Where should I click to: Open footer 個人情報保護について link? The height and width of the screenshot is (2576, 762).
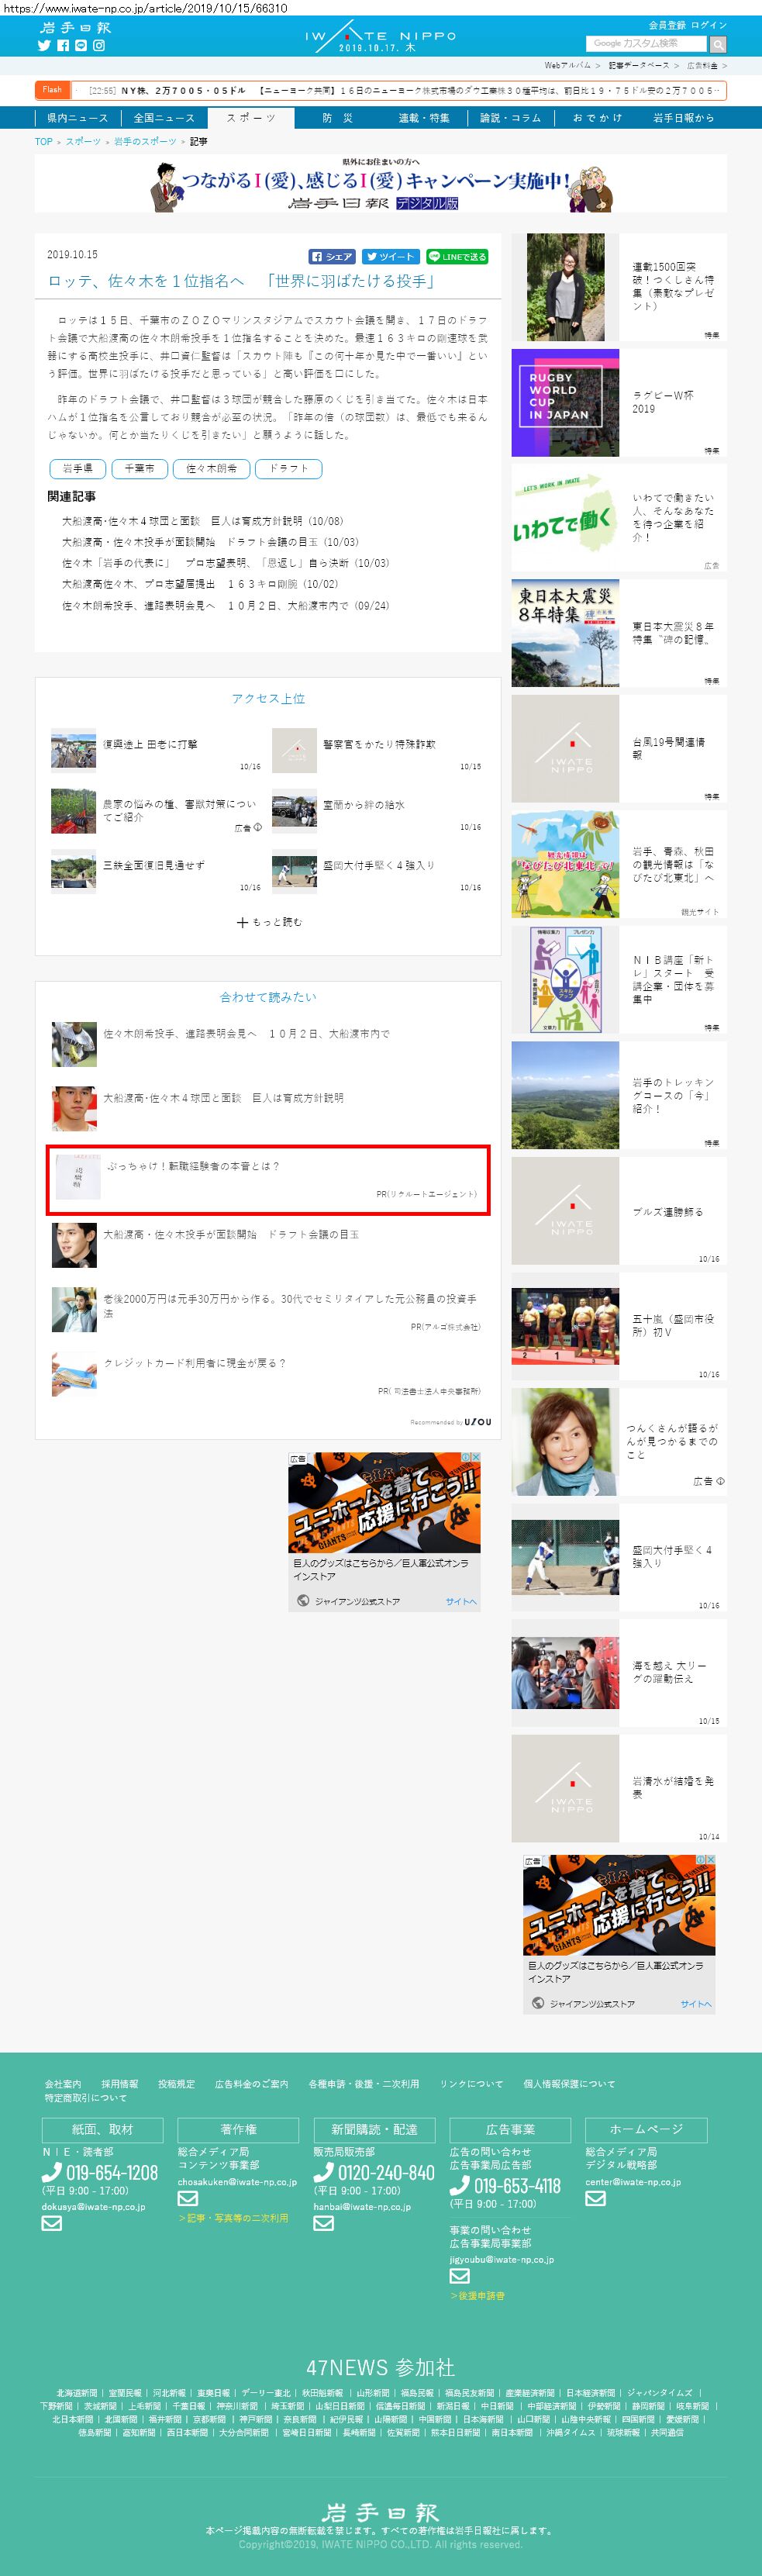(x=569, y=2084)
